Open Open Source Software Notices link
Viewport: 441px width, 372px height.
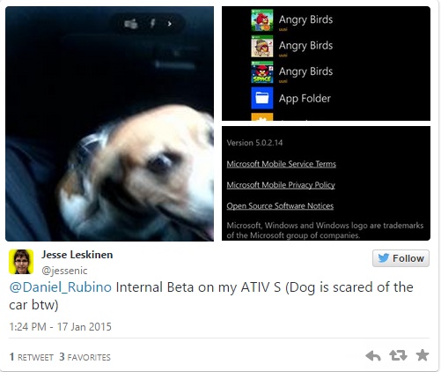(280, 205)
